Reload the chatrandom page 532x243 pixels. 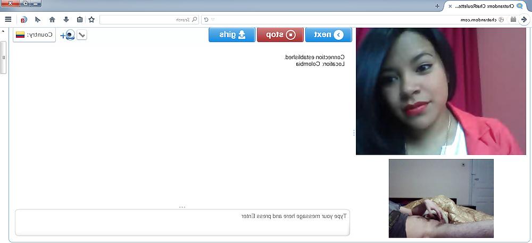click(x=206, y=20)
